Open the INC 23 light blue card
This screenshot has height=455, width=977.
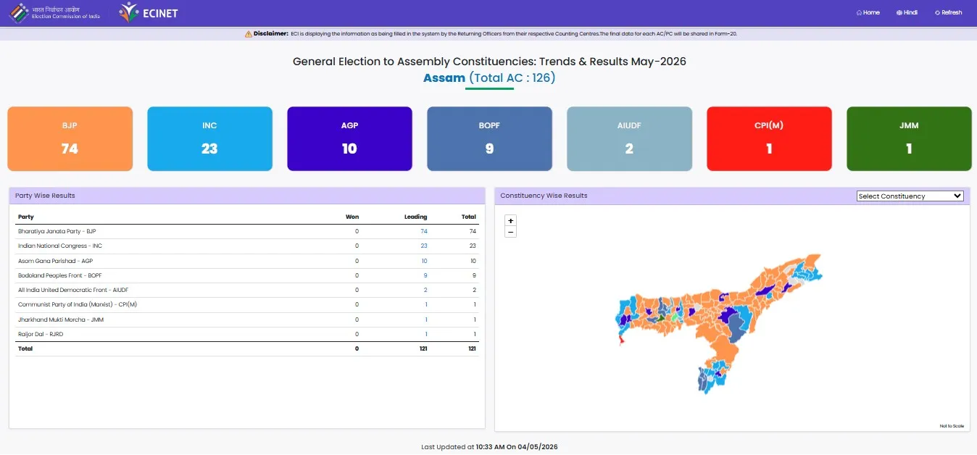(x=209, y=139)
